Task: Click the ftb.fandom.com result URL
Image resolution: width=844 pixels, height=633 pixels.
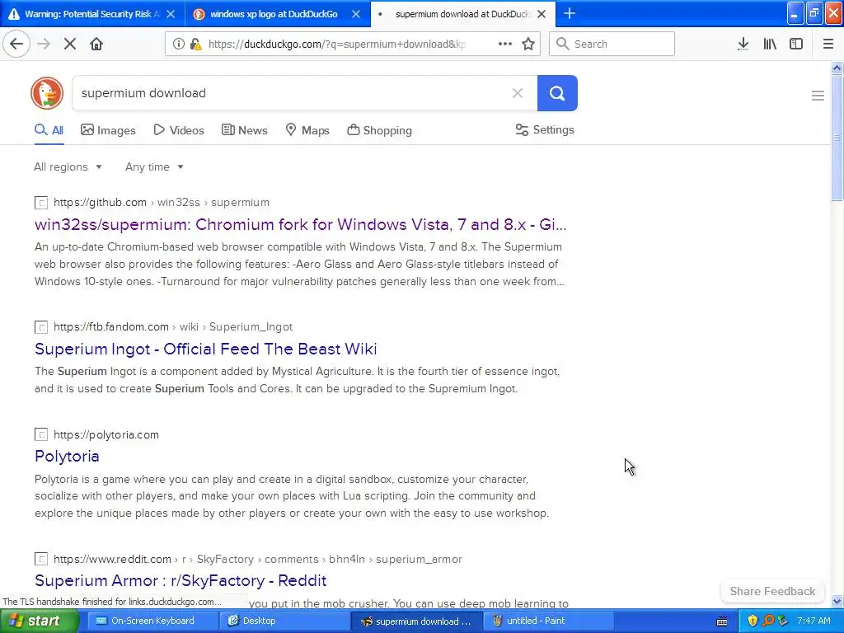Action: 173,326
